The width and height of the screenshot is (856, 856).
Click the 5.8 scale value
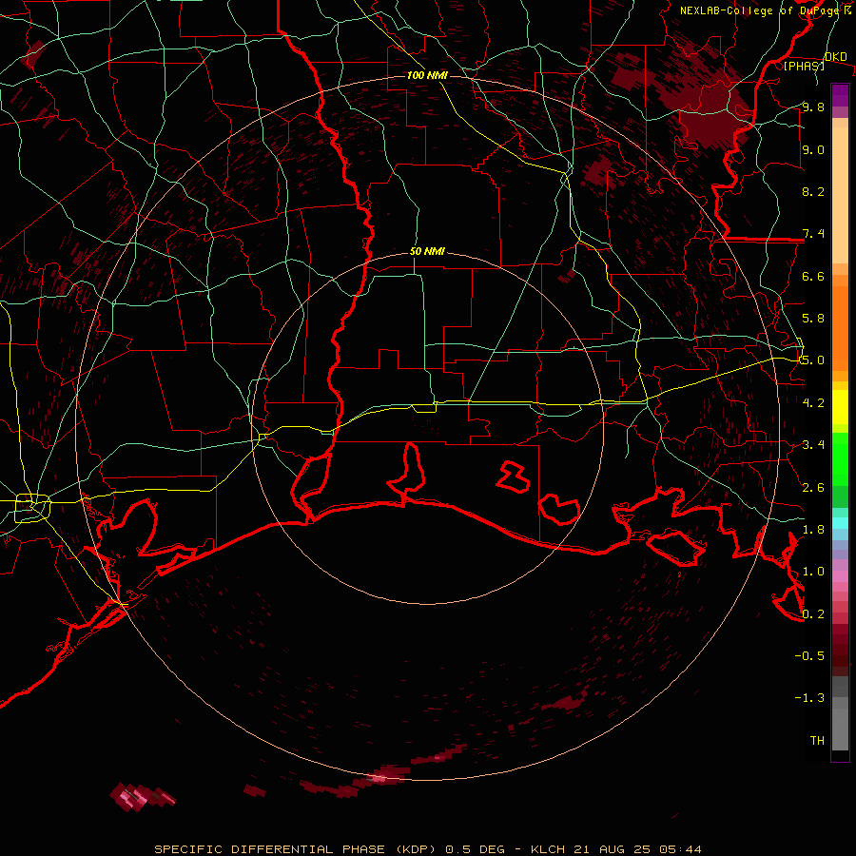(x=813, y=319)
